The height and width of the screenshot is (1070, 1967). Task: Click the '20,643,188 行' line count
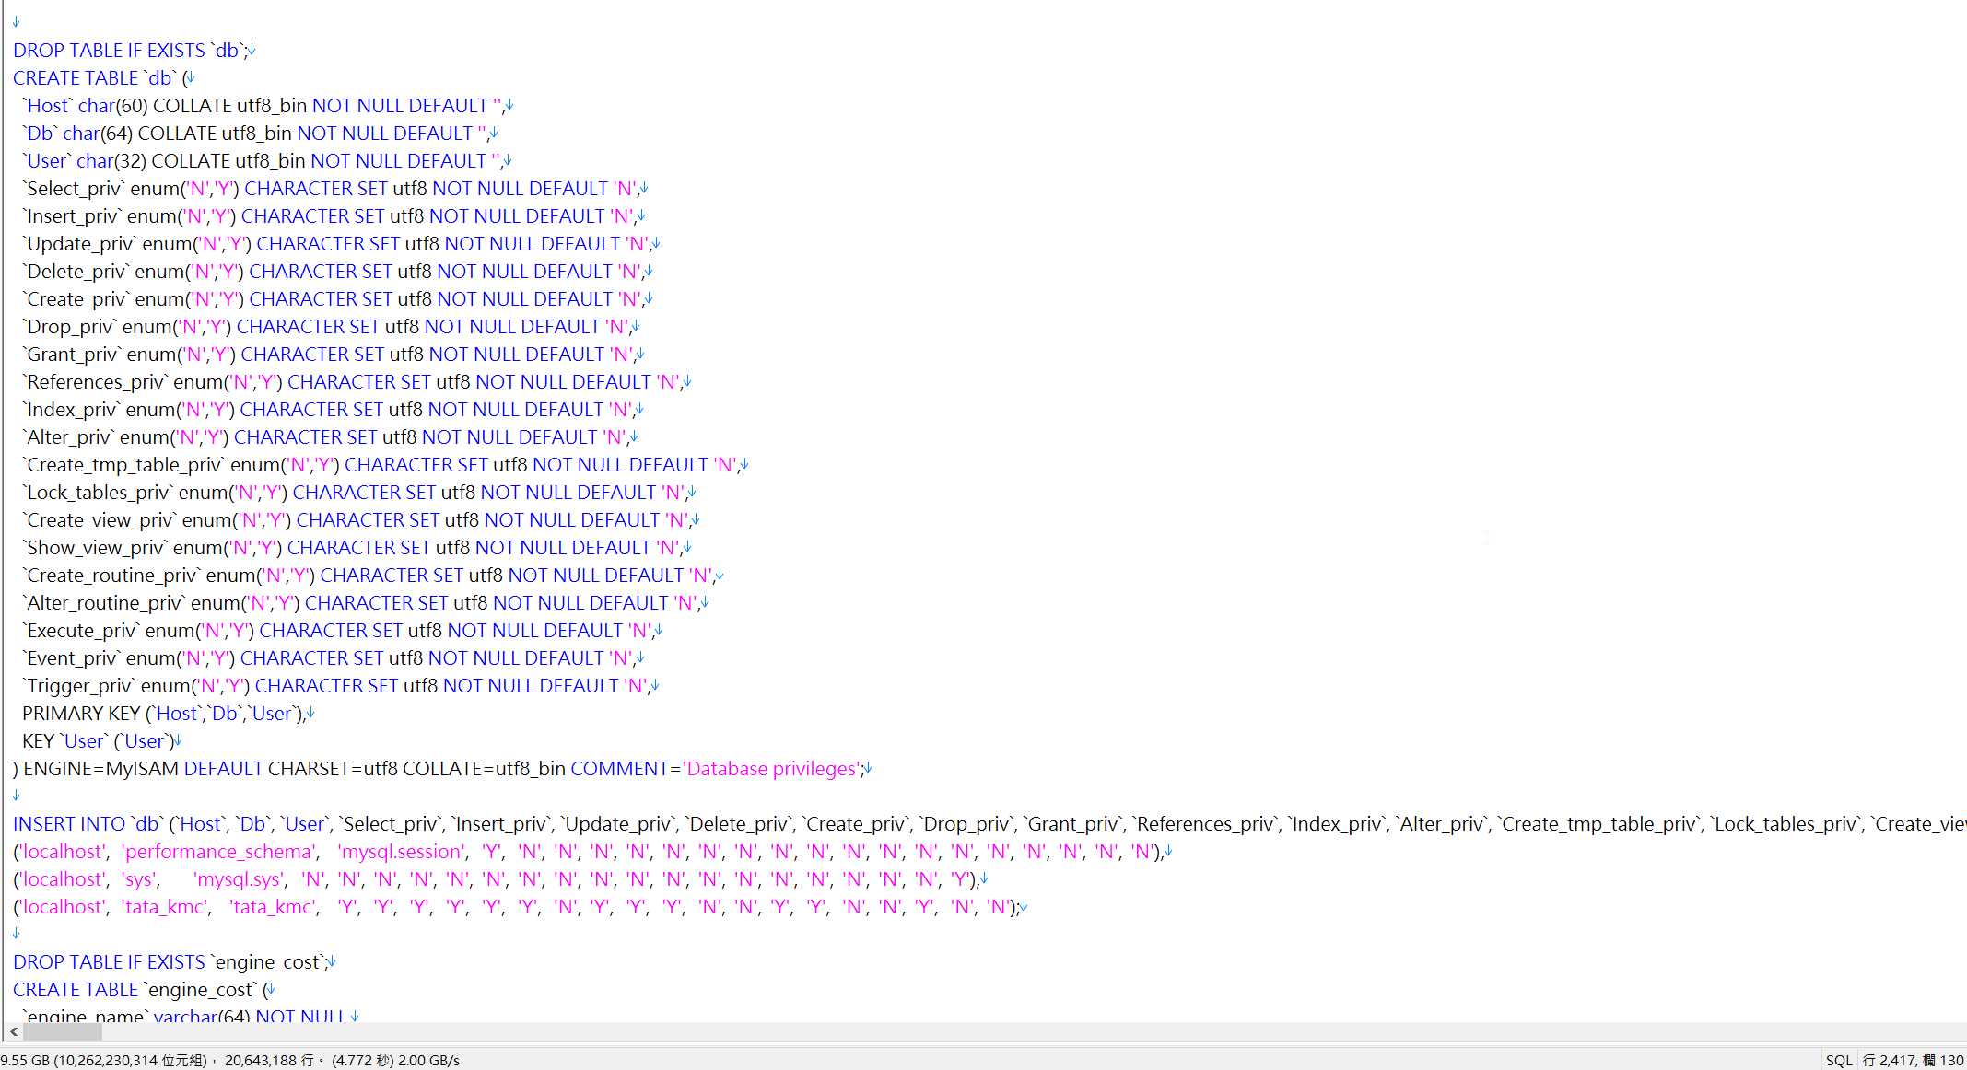(x=269, y=1060)
